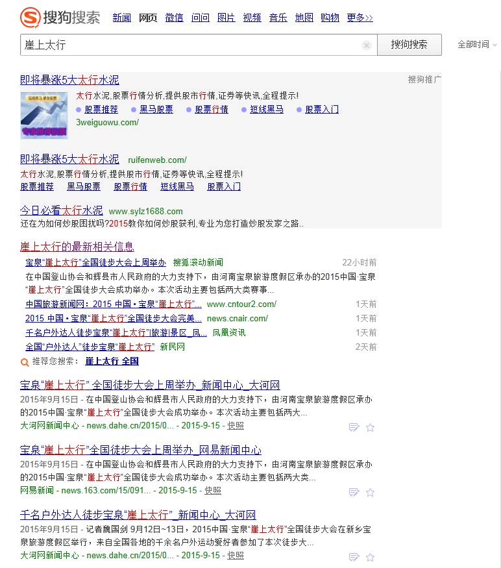Open news.cnair.com news link about 完美
501x568 pixels.
[114, 319]
